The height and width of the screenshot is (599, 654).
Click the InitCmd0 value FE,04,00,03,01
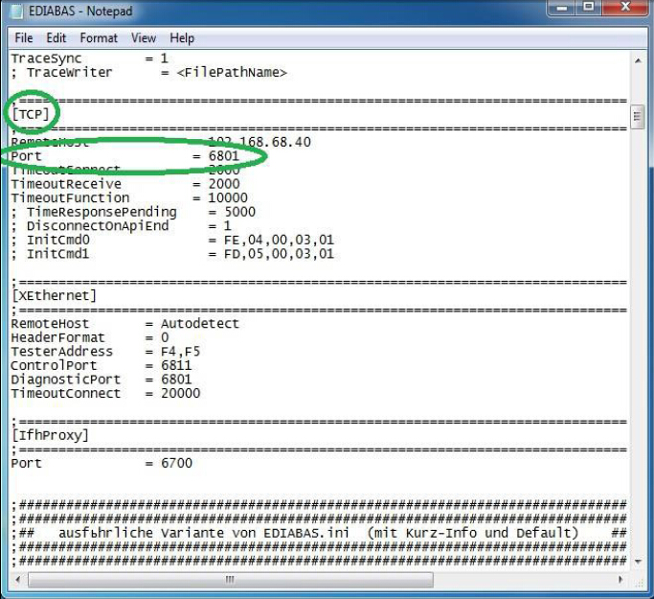pos(279,240)
